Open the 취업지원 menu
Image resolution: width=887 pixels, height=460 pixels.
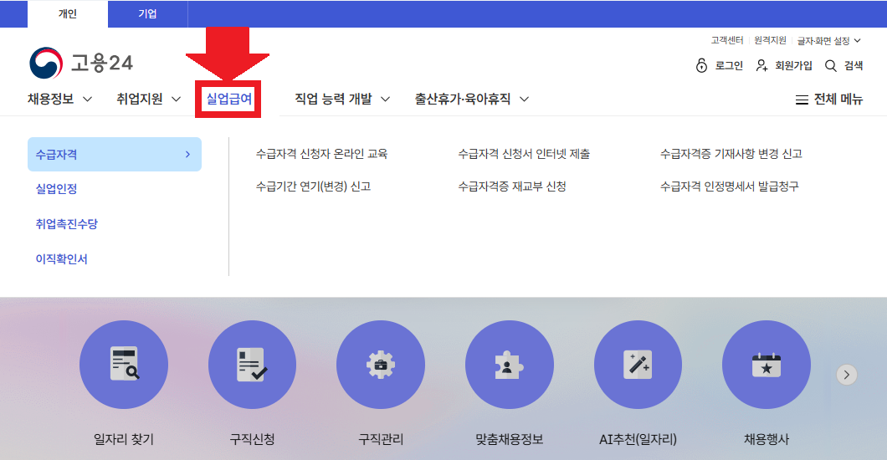[140, 99]
